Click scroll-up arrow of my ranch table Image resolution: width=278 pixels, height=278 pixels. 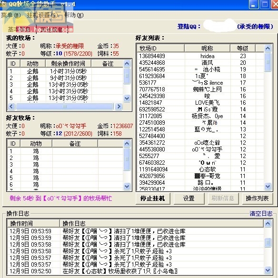coord(127,63)
